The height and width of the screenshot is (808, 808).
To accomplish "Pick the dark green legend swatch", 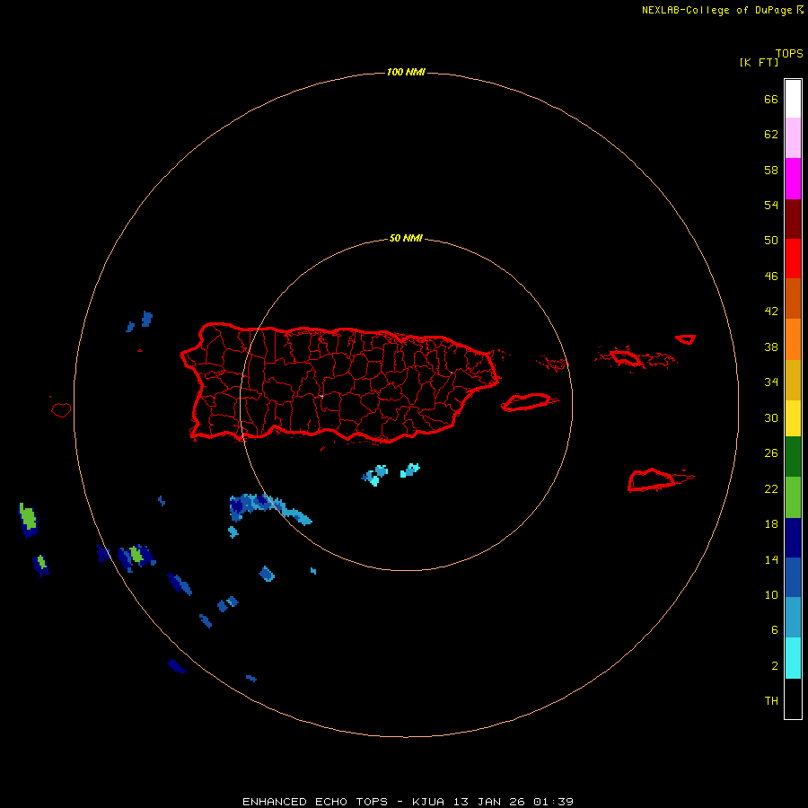I will pos(793,456).
